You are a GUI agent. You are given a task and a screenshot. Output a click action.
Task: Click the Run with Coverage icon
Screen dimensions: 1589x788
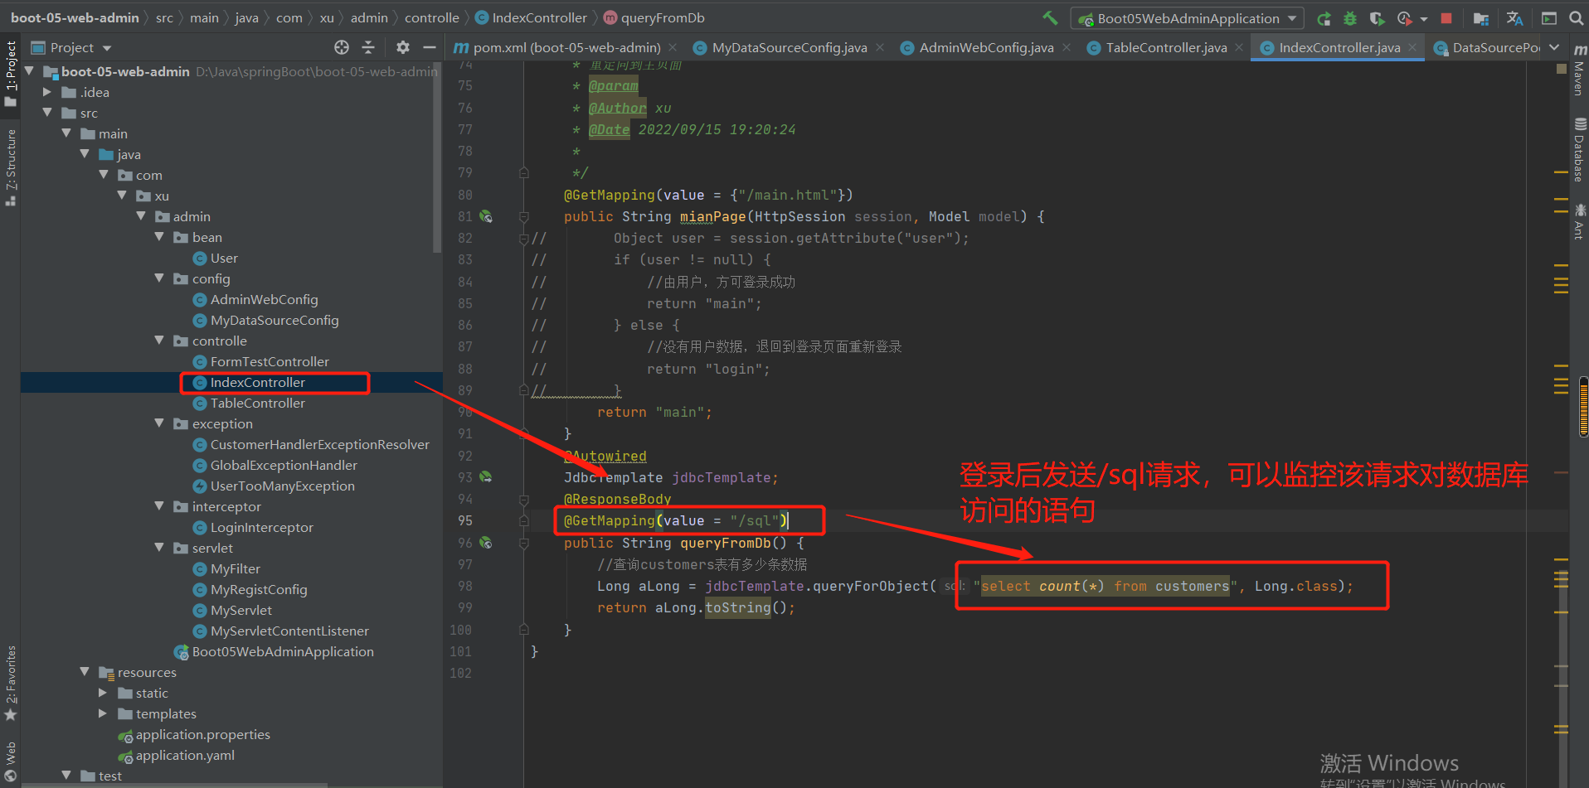(x=1377, y=18)
